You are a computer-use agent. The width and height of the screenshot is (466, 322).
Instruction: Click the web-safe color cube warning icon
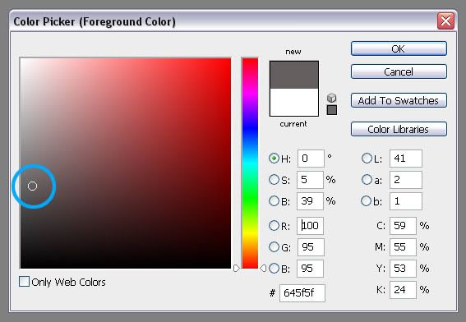(332, 98)
